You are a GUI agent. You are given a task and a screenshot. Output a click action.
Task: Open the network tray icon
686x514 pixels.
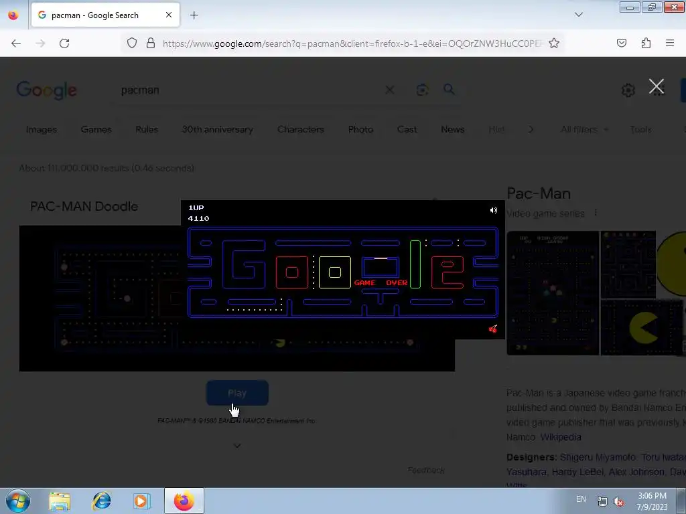[x=602, y=501]
